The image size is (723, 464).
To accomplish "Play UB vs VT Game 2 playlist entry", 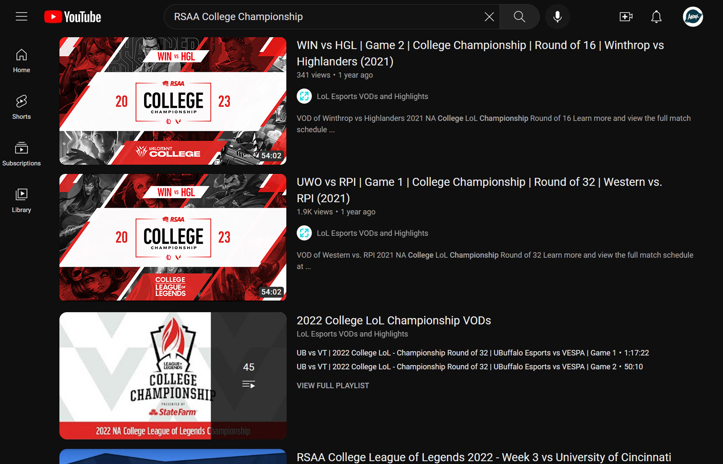I will 470,367.
